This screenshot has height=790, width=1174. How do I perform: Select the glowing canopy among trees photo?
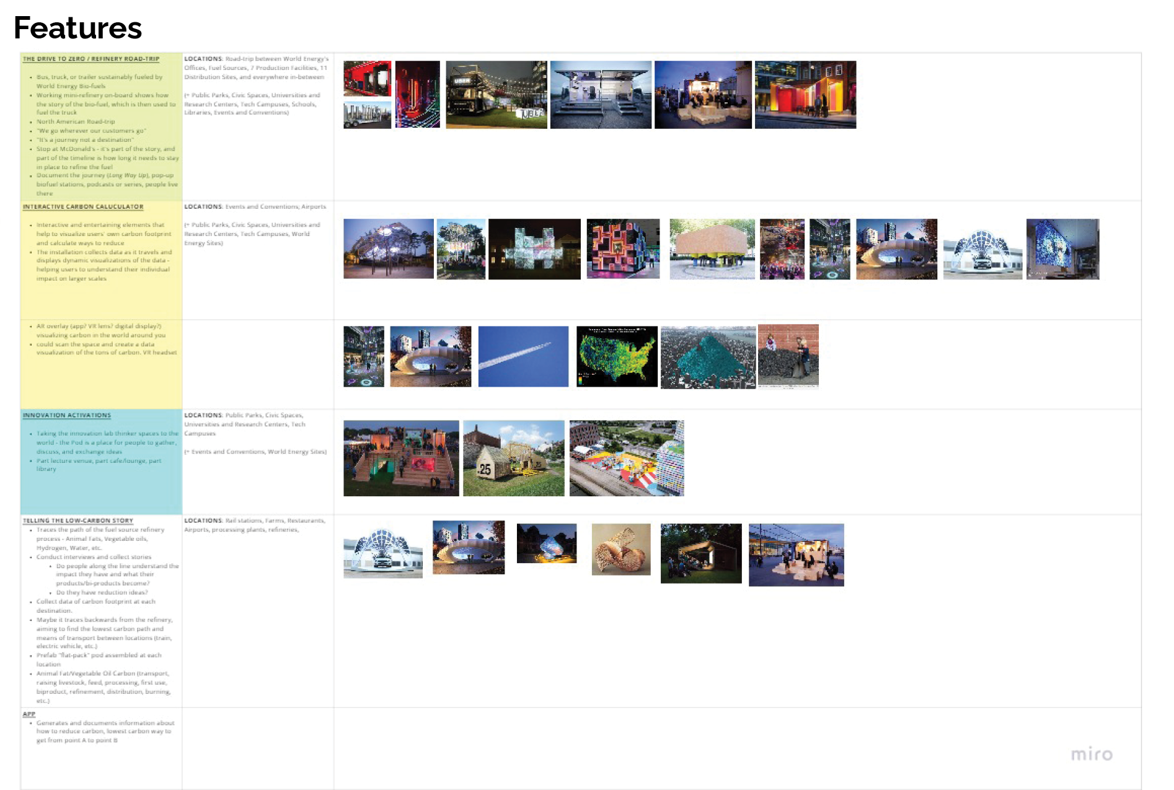tap(389, 248)
